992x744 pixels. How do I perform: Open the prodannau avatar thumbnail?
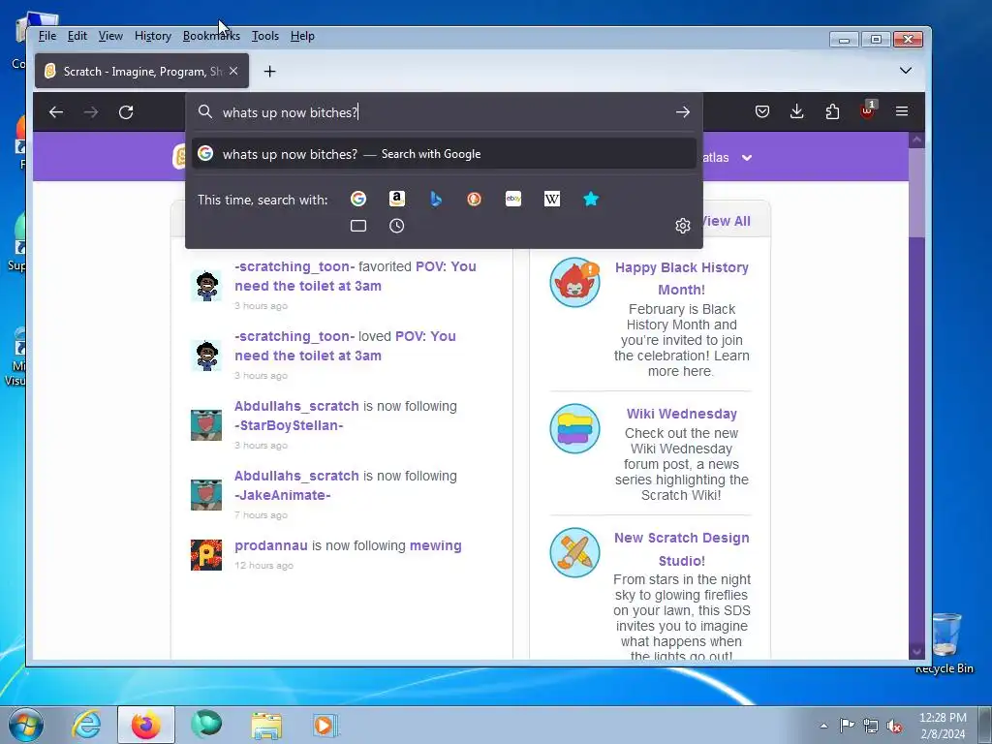(206, 555)
